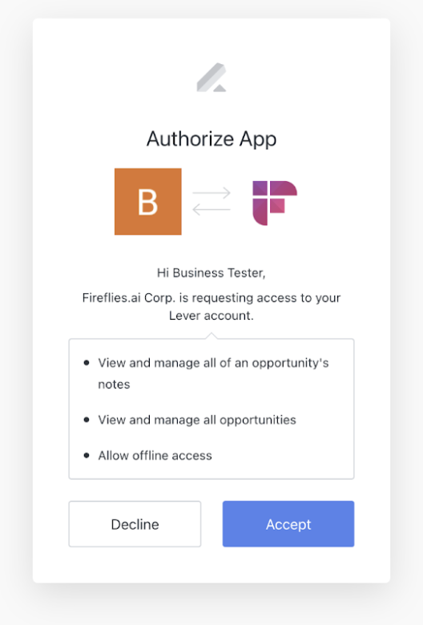423x625 pixels.
Task: Click the right-pointing arrow between the logos
Action: (x=211, y=193)
